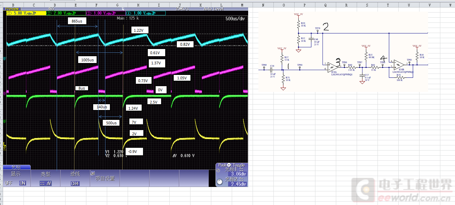Select the 1.37V text box
Image resolution: width=455 pixels, height=205 pixels.
coord(157,63)
